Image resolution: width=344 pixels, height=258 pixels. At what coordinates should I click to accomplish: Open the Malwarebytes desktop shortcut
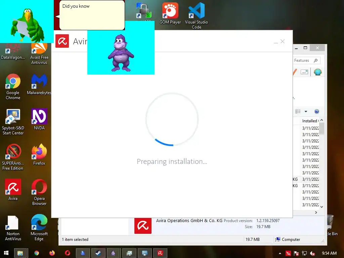tap(39, 84)
